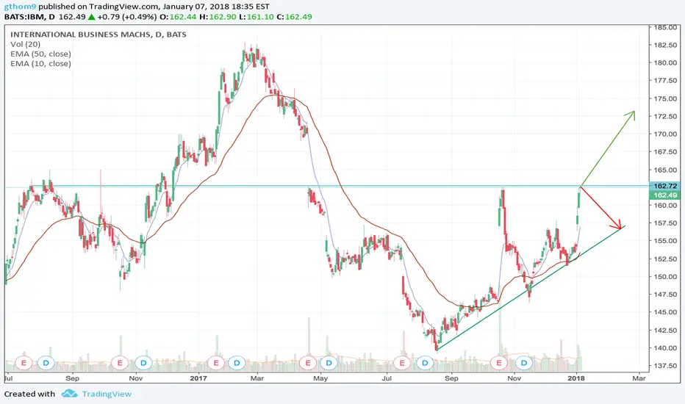Click the 167.50 price axis label
The height and width of the screenshot is (404, 685).
pos(665,151)
